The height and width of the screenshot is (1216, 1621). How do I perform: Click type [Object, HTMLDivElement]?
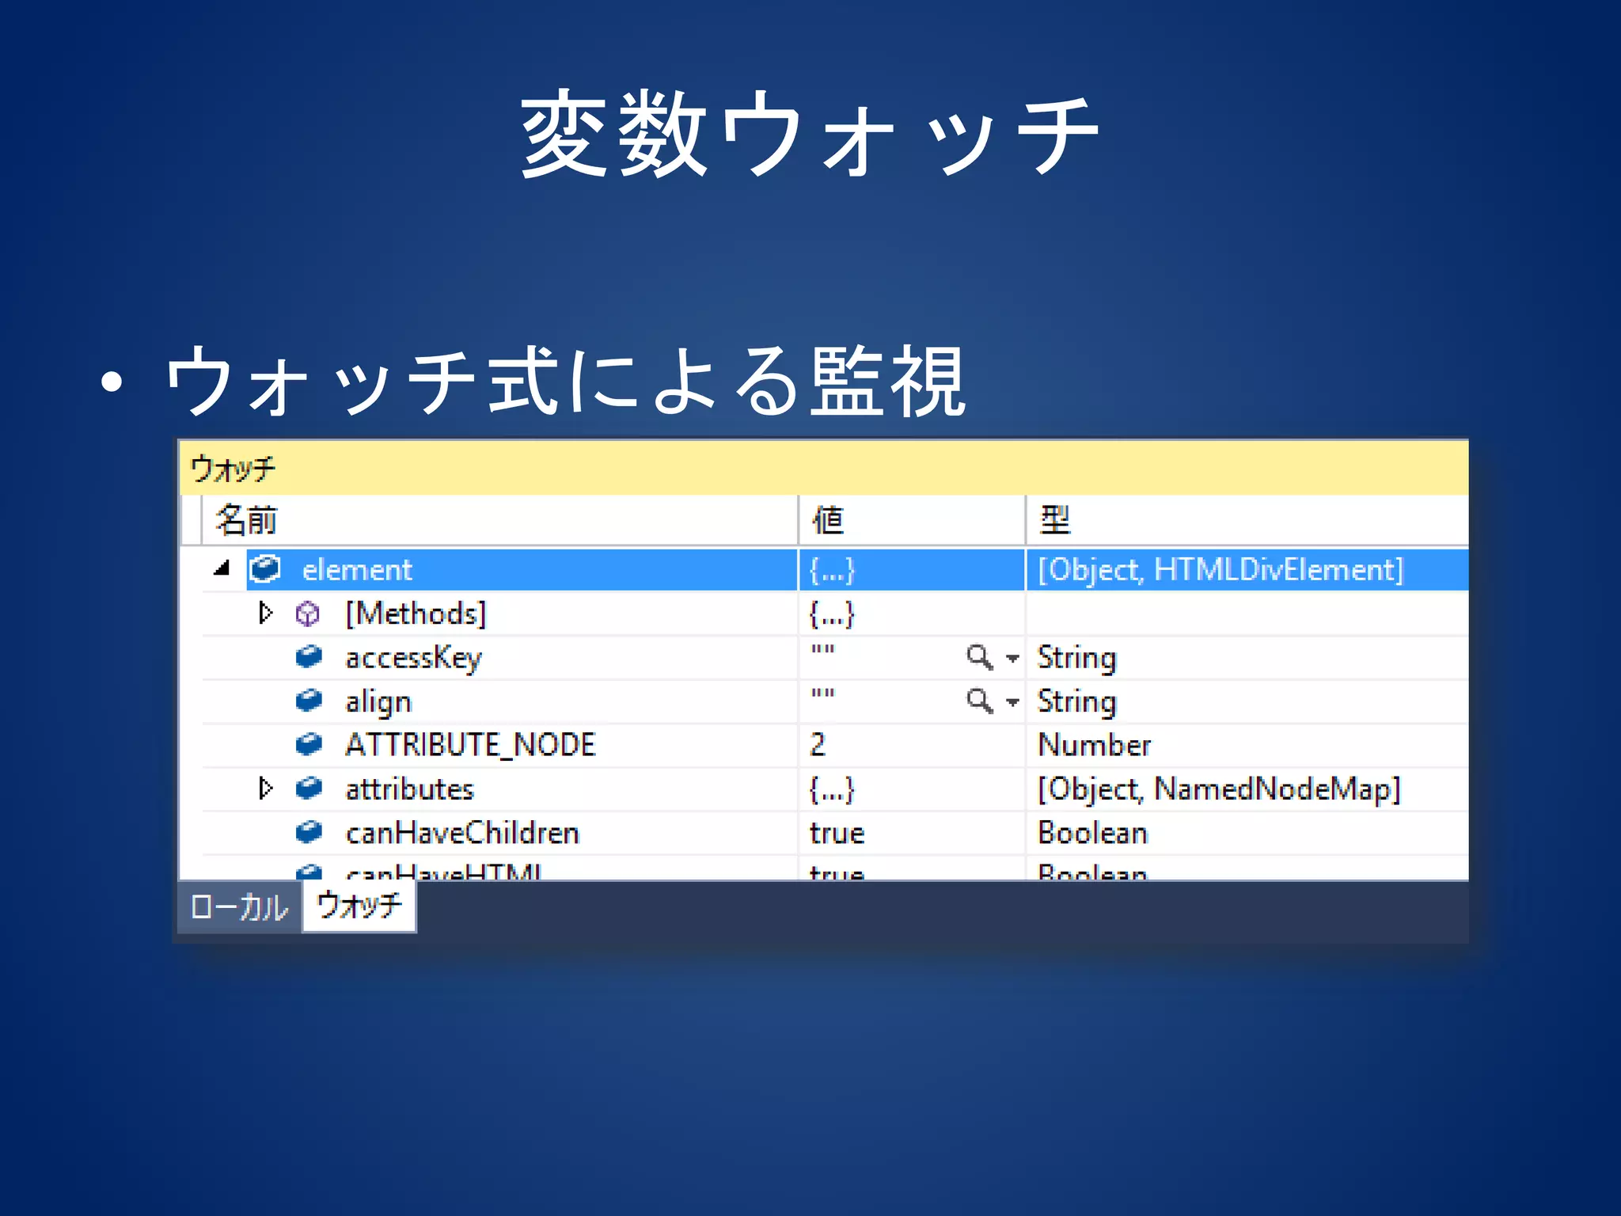[x=1220, y=570]
